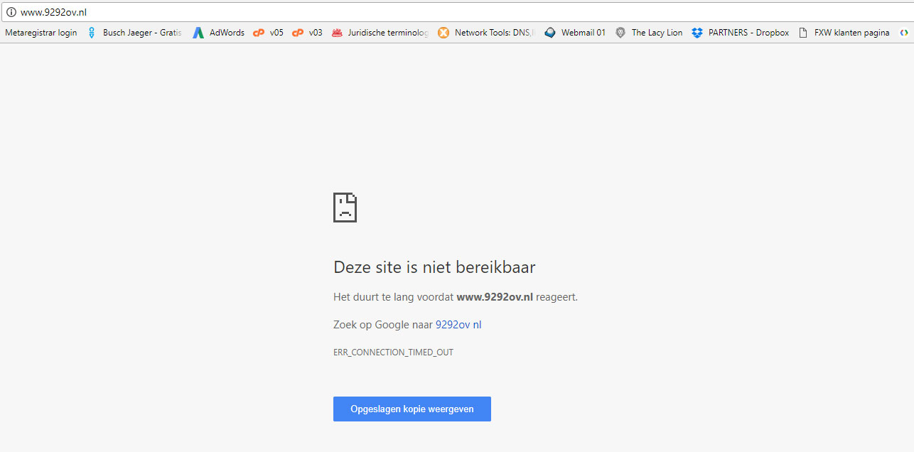
Task: Open the PARTNERS - Dropbox bookmark label
Action: [748, 33]
